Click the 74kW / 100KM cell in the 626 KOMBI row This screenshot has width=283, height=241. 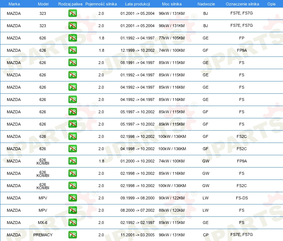[172, 161]
